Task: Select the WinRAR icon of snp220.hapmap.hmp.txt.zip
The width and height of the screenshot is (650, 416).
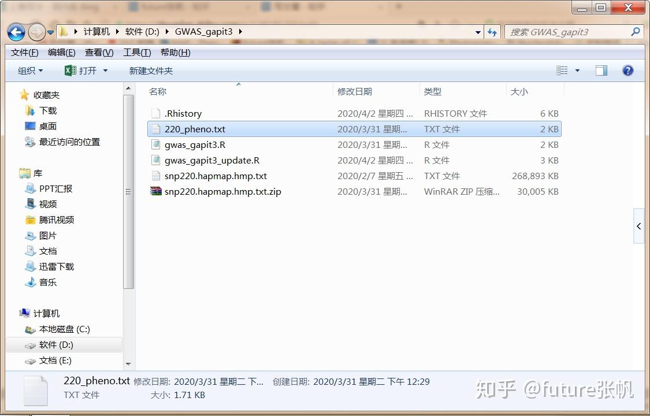Action: pyautogui.click(x=156, y=191)
